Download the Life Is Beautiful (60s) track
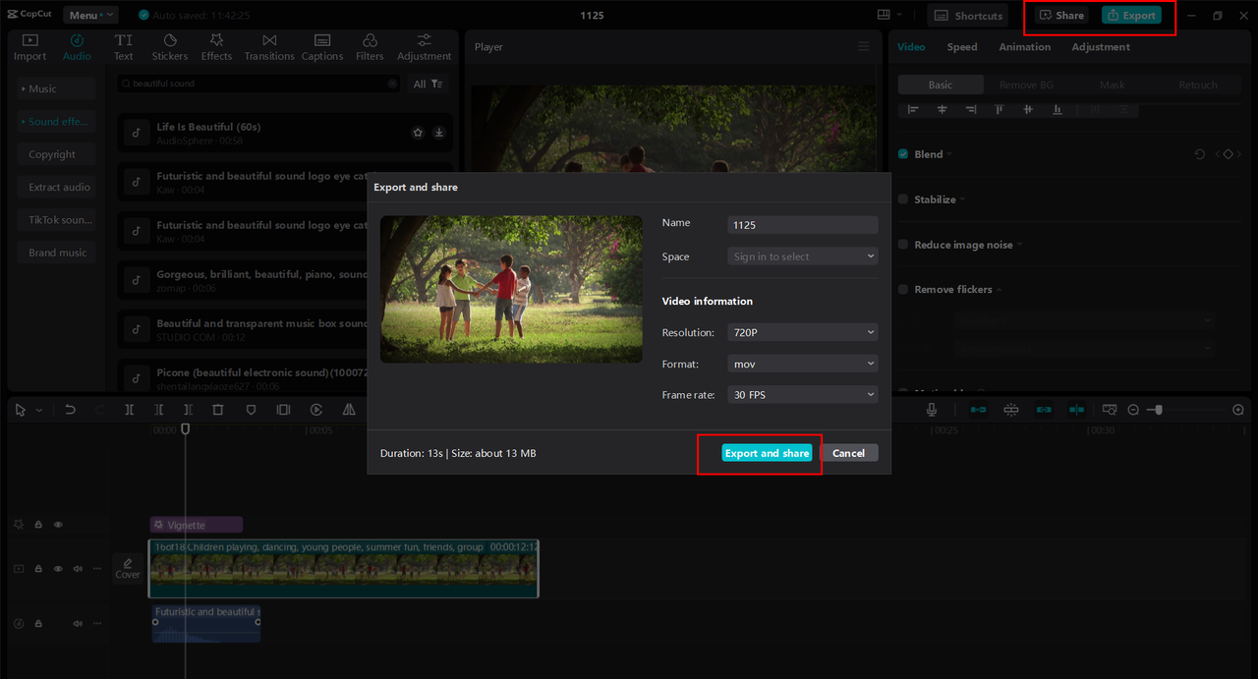This screenshot has height=679, width=1258. tap(439, 133)
